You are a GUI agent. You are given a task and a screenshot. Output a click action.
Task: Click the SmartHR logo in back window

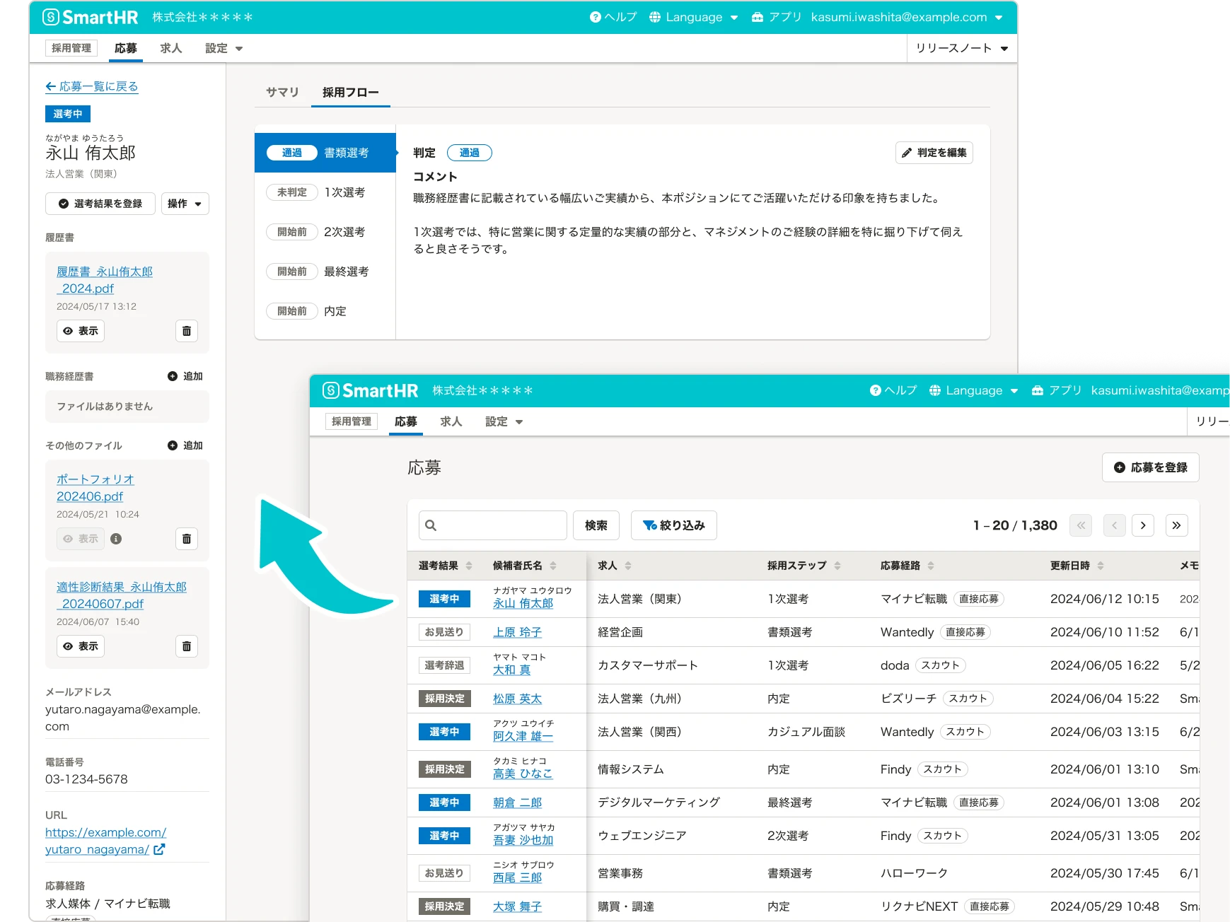(90, 17)
